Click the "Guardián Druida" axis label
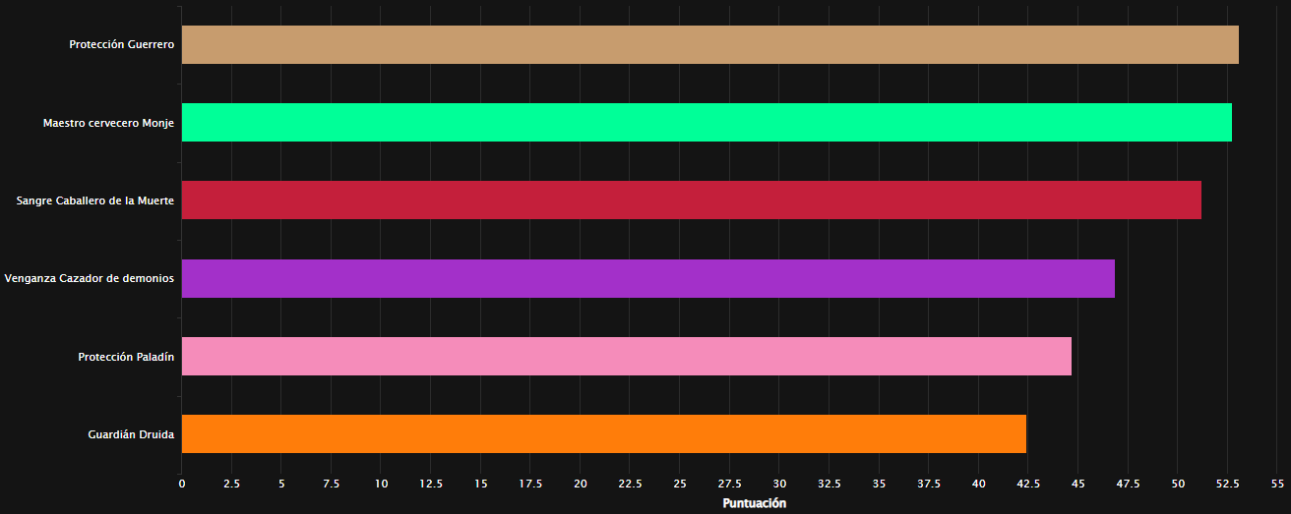Image resolution: width=1291 pixels, height=514 pixels. pyautogui.click(x=131, y=434)
